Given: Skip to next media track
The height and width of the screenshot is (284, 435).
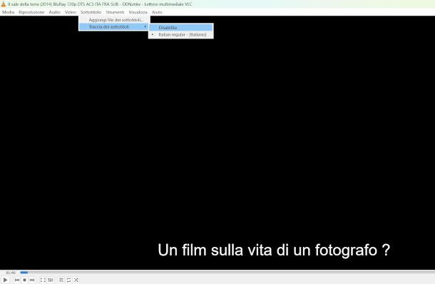Looking at the screenshot, I should 32,280.
